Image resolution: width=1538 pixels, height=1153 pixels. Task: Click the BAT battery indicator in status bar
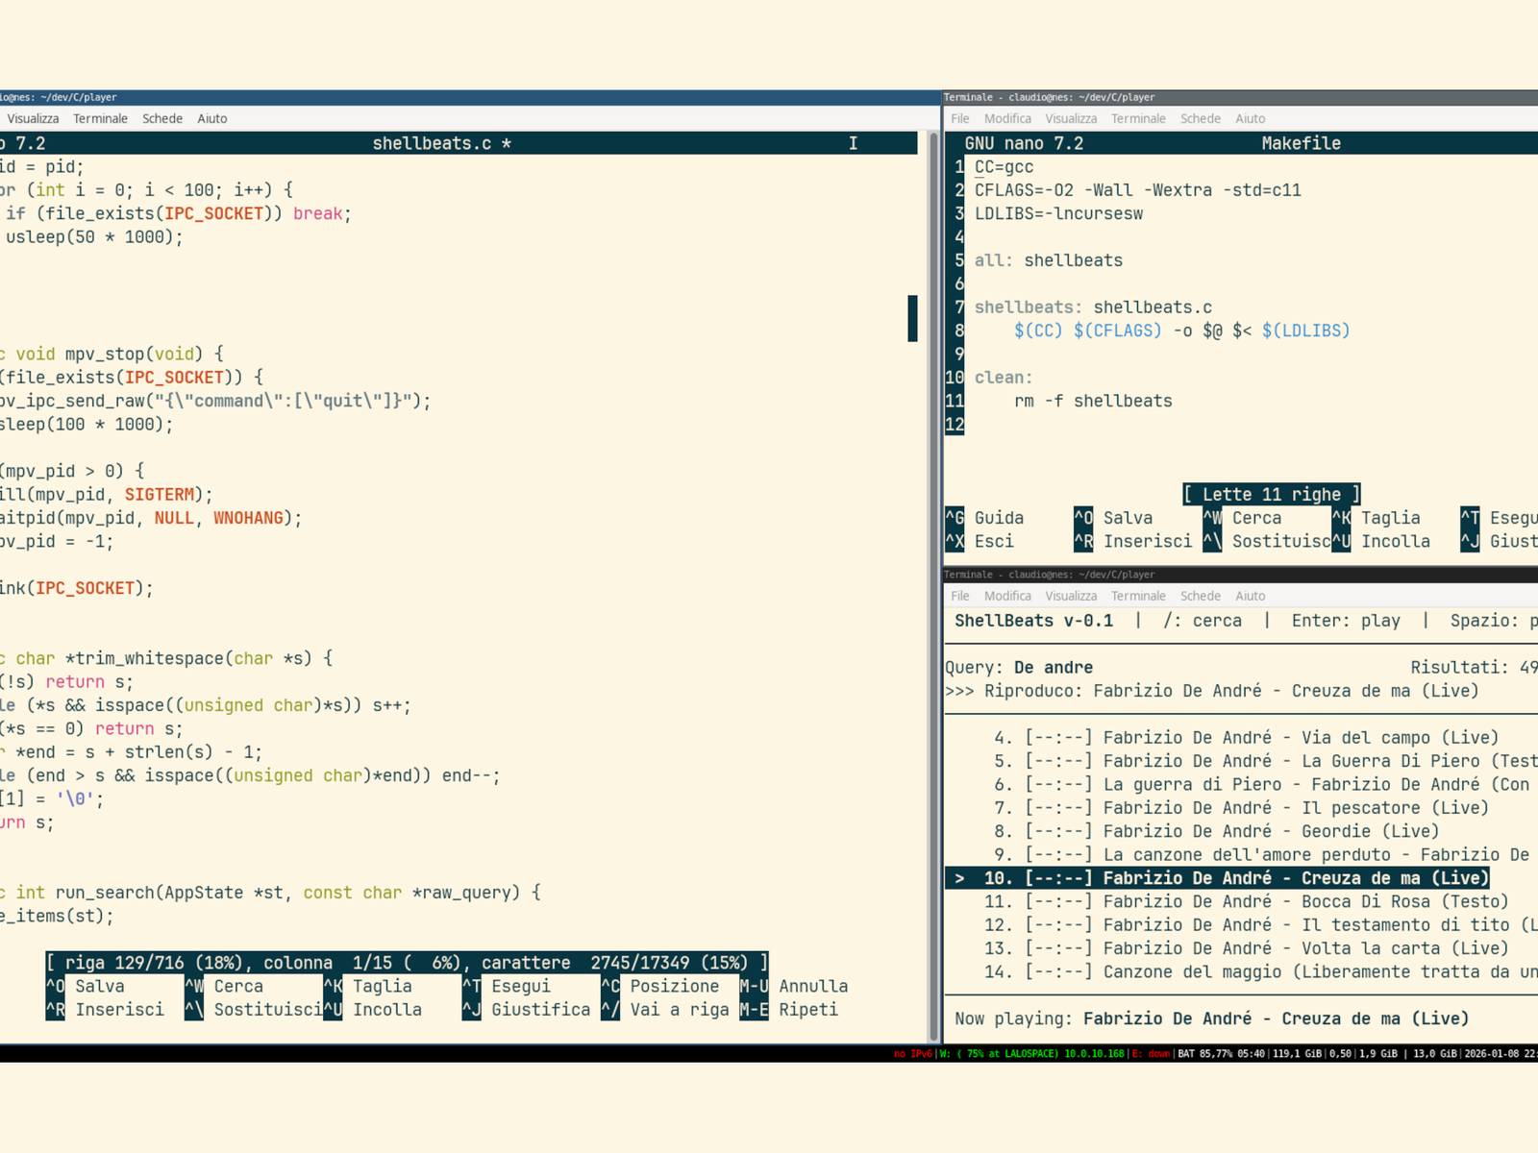(x=1220, y=1053)
